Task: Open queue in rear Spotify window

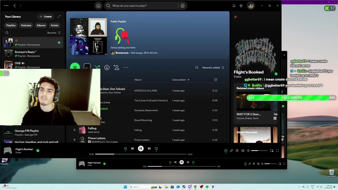Action: point(254,164)
